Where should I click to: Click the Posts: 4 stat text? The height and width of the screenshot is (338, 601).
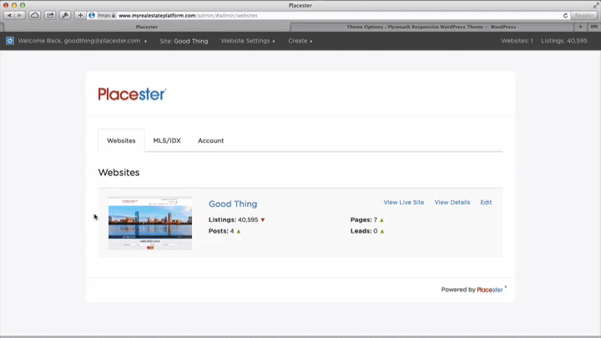coord(221,231)
